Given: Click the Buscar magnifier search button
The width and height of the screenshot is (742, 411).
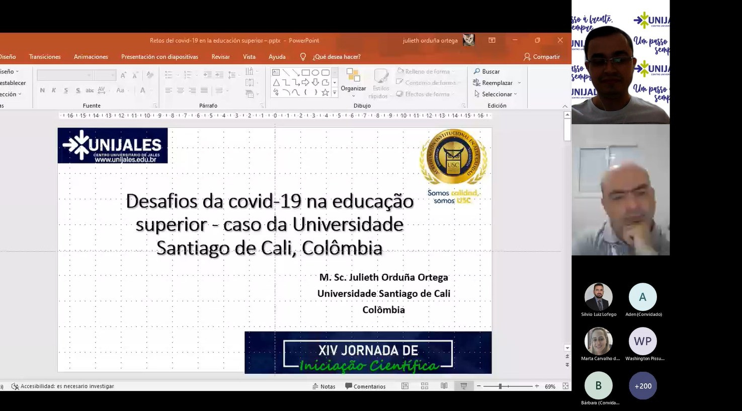Looking at the screenshot, I should pyautogui.click(x=486, y=71).
